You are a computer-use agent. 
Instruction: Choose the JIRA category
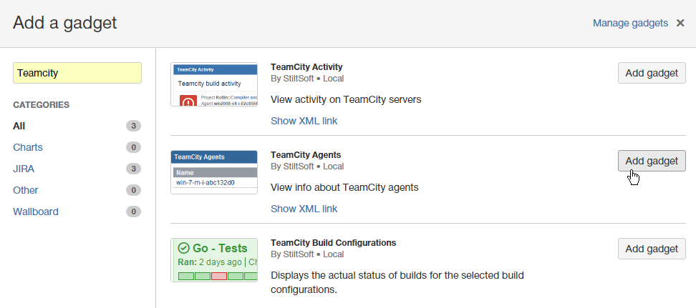(24, 169)
